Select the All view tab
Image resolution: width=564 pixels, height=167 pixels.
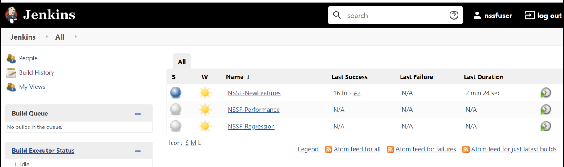click(182, 62)
